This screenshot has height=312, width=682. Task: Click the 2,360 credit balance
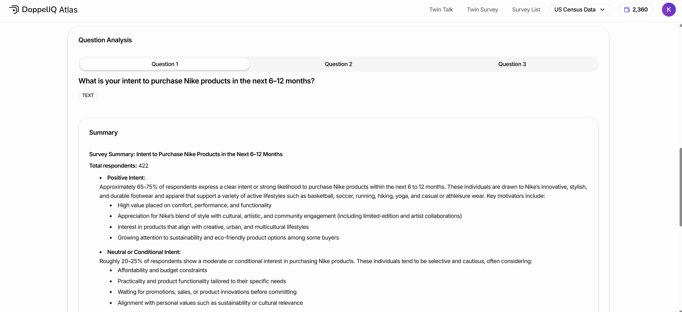[x=640, y=10]
